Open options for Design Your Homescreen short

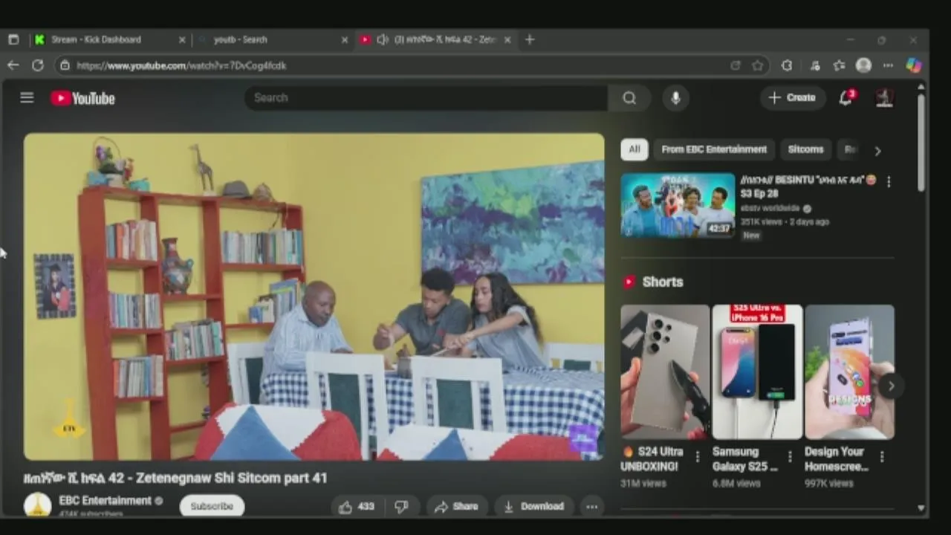click(x=882, y=457)
